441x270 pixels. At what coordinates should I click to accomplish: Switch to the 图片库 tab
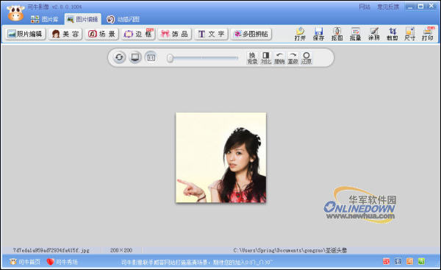pos(44,19)
